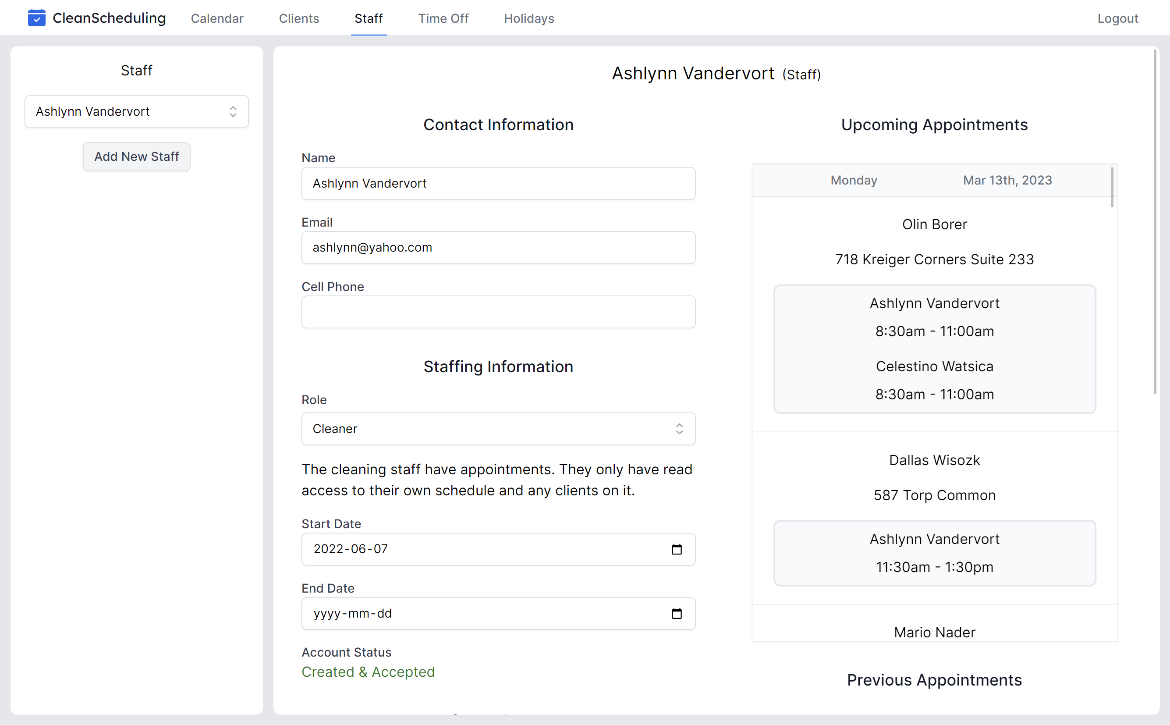Click the CleanScheduling calendar logo icon
The height and width of the screenshot is (725, 1170).
pyautogui.click(x=36, y=18)
